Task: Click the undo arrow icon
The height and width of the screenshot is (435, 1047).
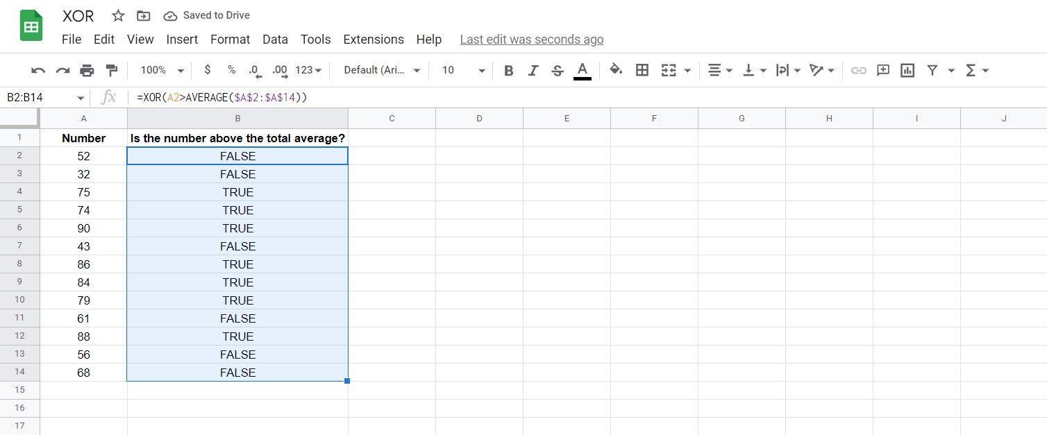Action: coord(38,70)
